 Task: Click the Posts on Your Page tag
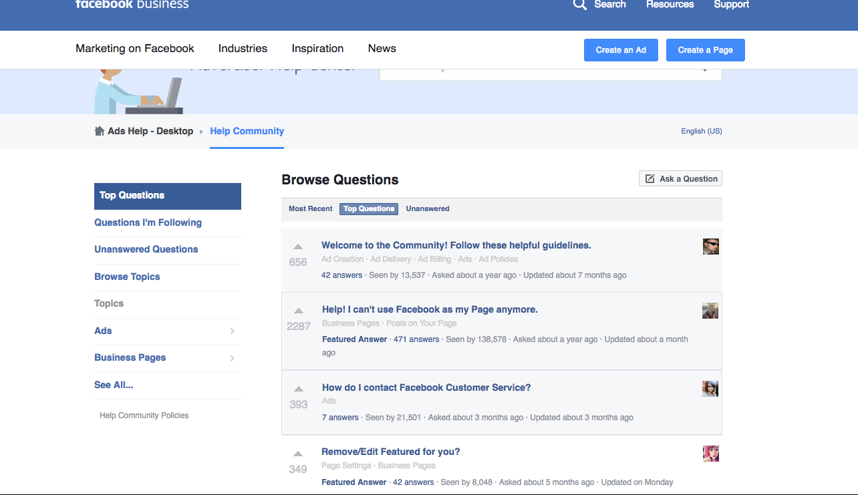[422, 323]
